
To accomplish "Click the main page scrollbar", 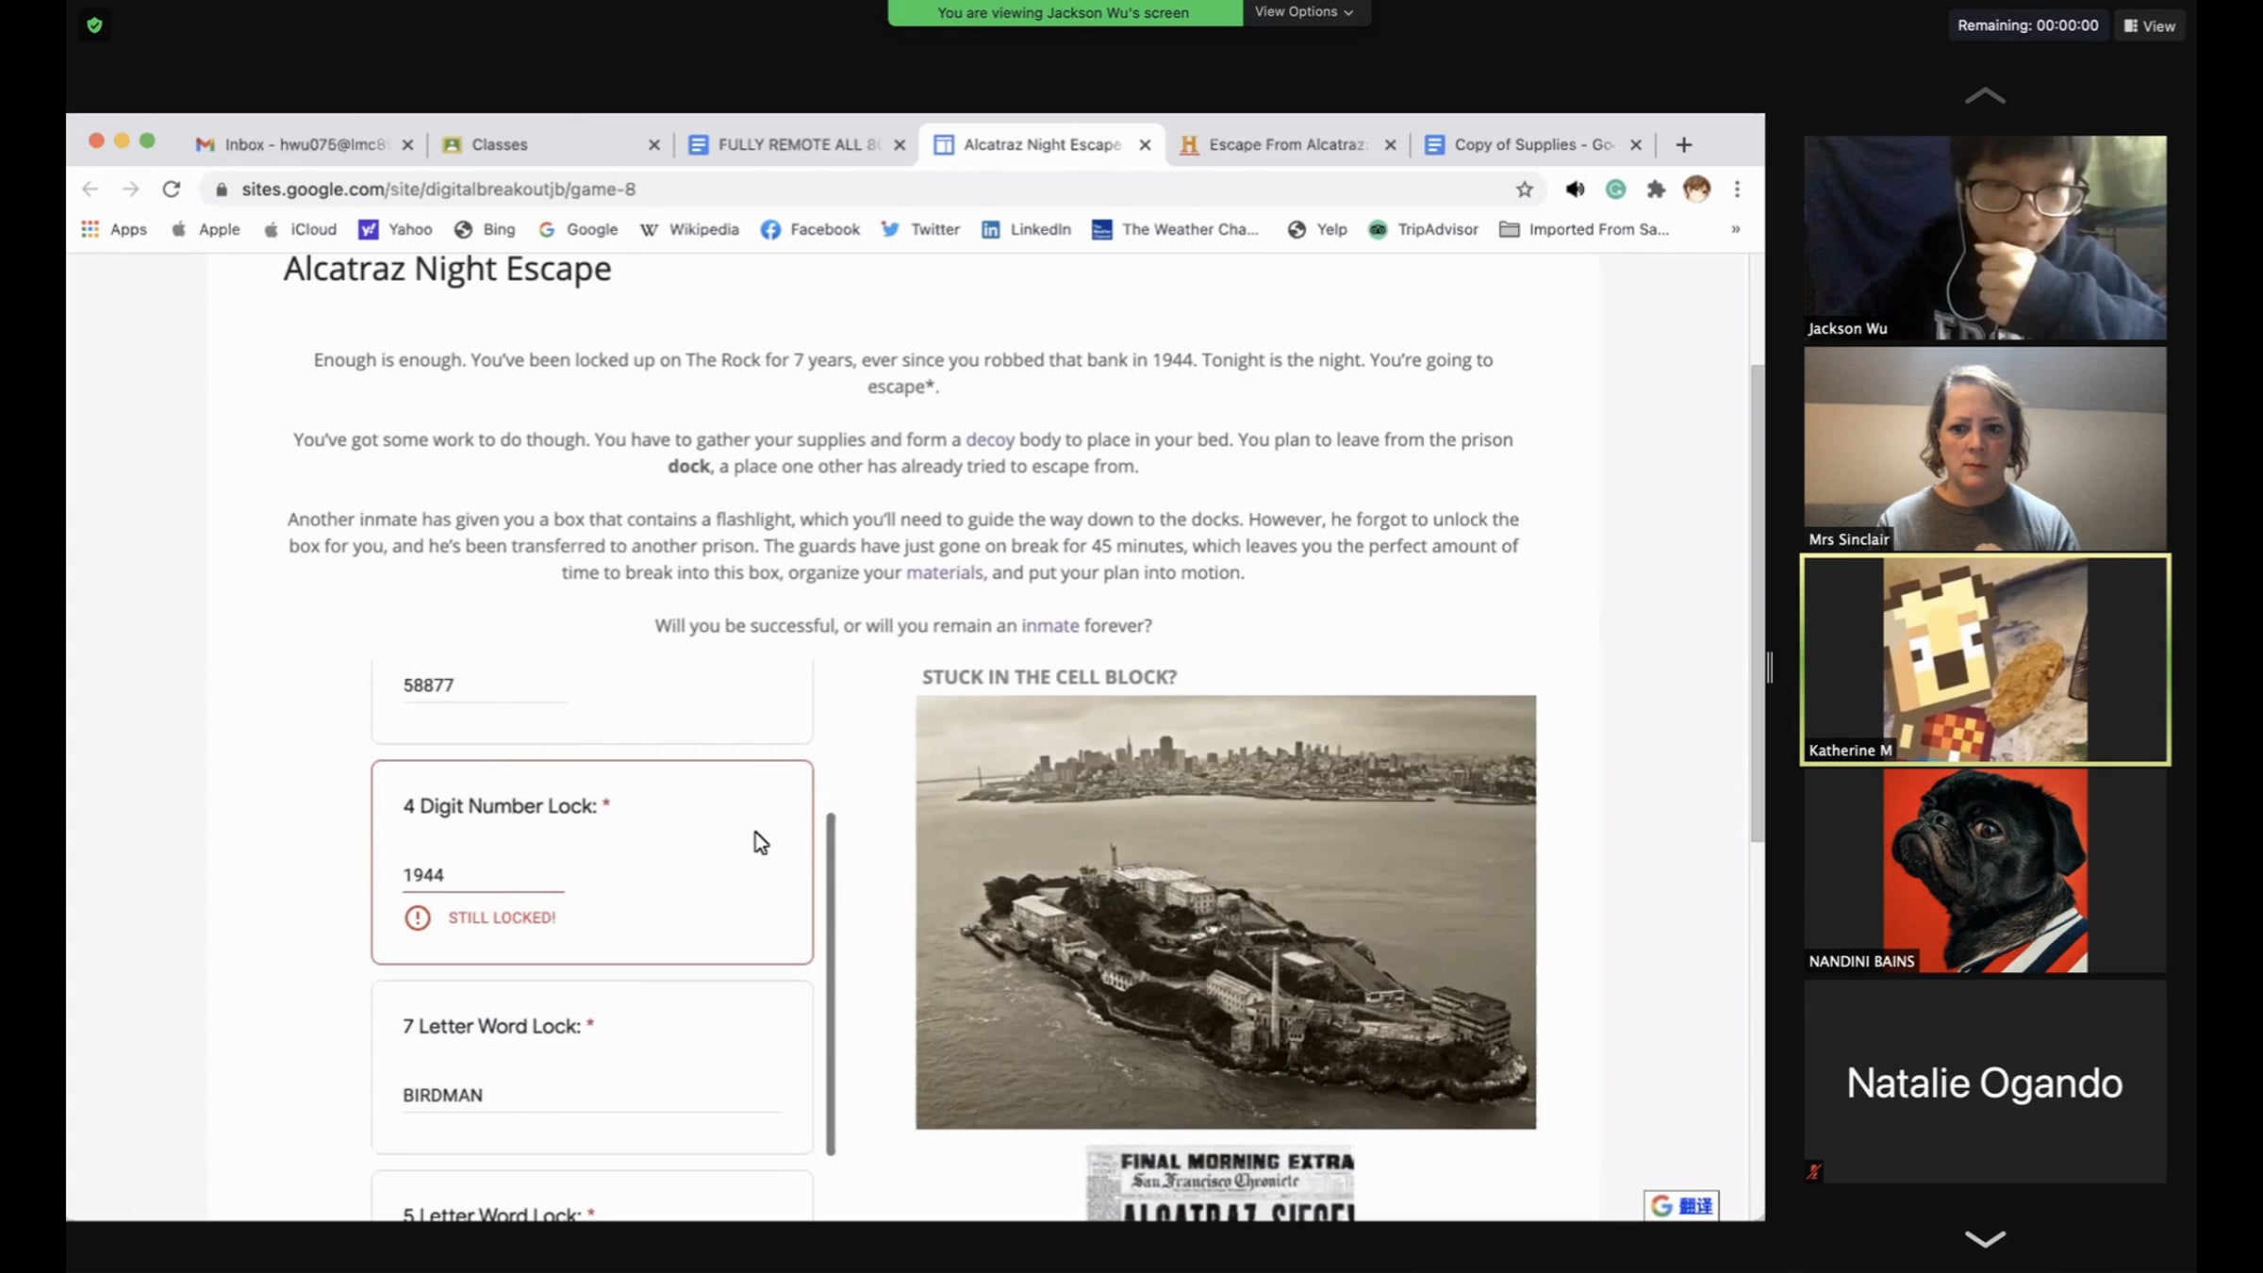I will [1757, 603].
